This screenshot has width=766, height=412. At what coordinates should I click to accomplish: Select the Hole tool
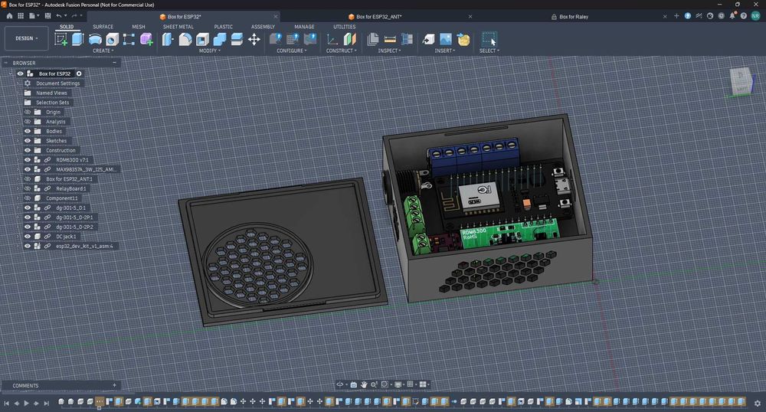pos(112,40)
